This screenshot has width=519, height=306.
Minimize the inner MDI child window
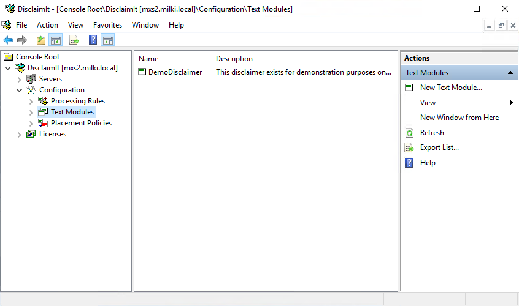489,25
